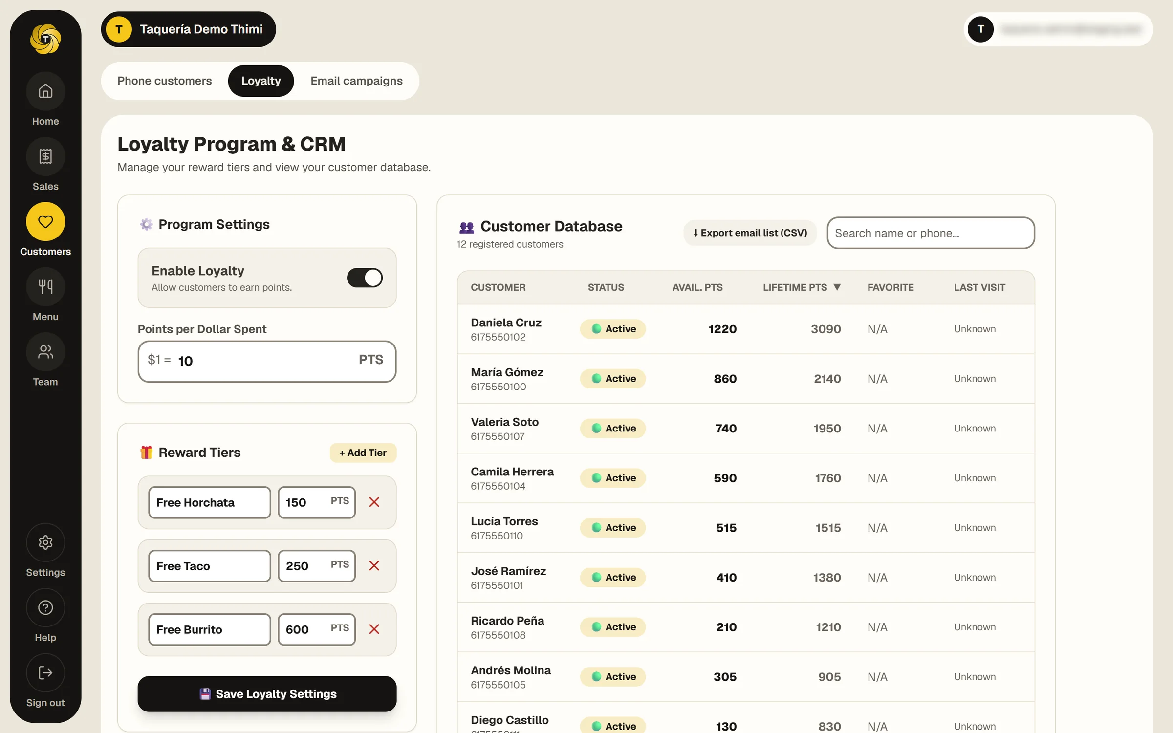
Task: Open the Team people icon
Action: [45, 352]
